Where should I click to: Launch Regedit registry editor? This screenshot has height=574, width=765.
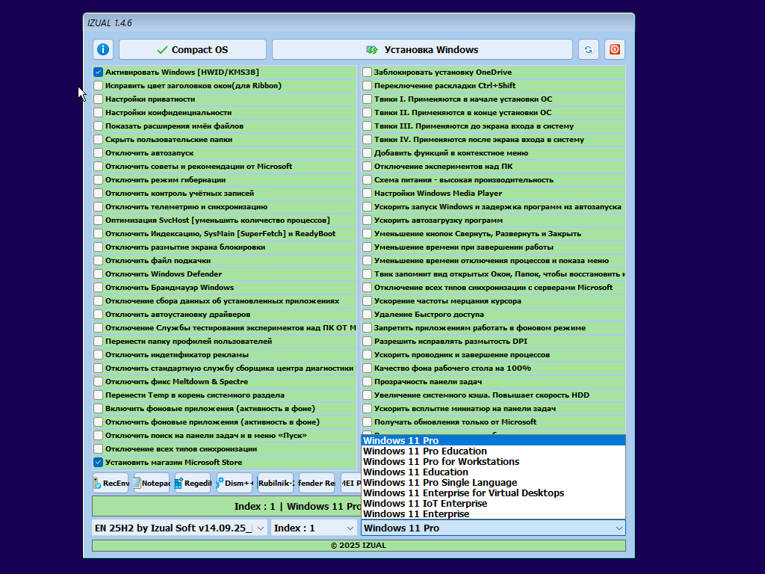(x=193, y=484)
